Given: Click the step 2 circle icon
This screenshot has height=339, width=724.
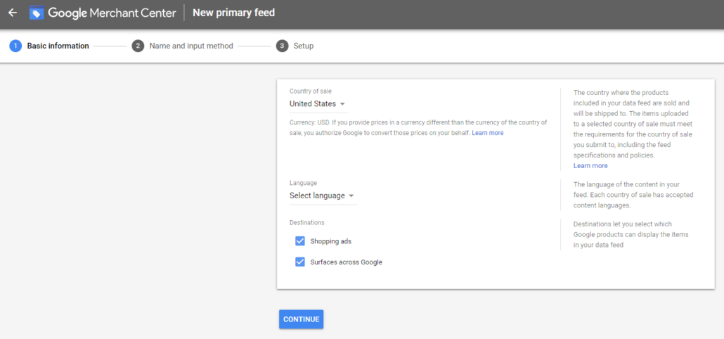Looking at the screenshot, I should coord(138,46).
